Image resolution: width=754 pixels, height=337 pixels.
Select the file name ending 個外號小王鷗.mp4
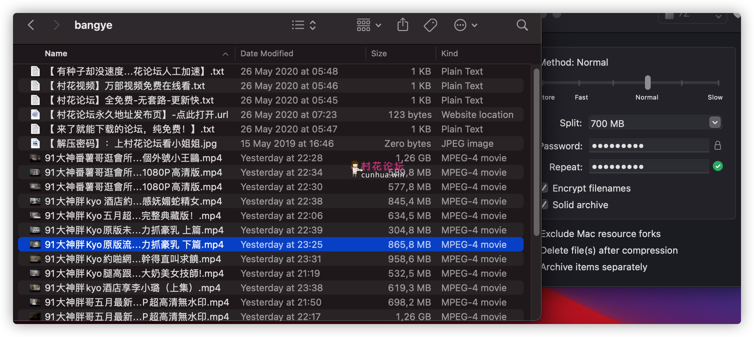pyautogui.click(x=133, y=158)
